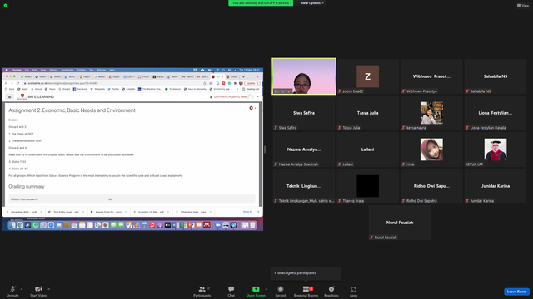This screenshot has height=299, width=533.
Task: Click the View layout button at top right
Action: tap(523, 6)
